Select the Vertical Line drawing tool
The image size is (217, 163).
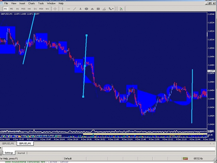coord(62,9)
